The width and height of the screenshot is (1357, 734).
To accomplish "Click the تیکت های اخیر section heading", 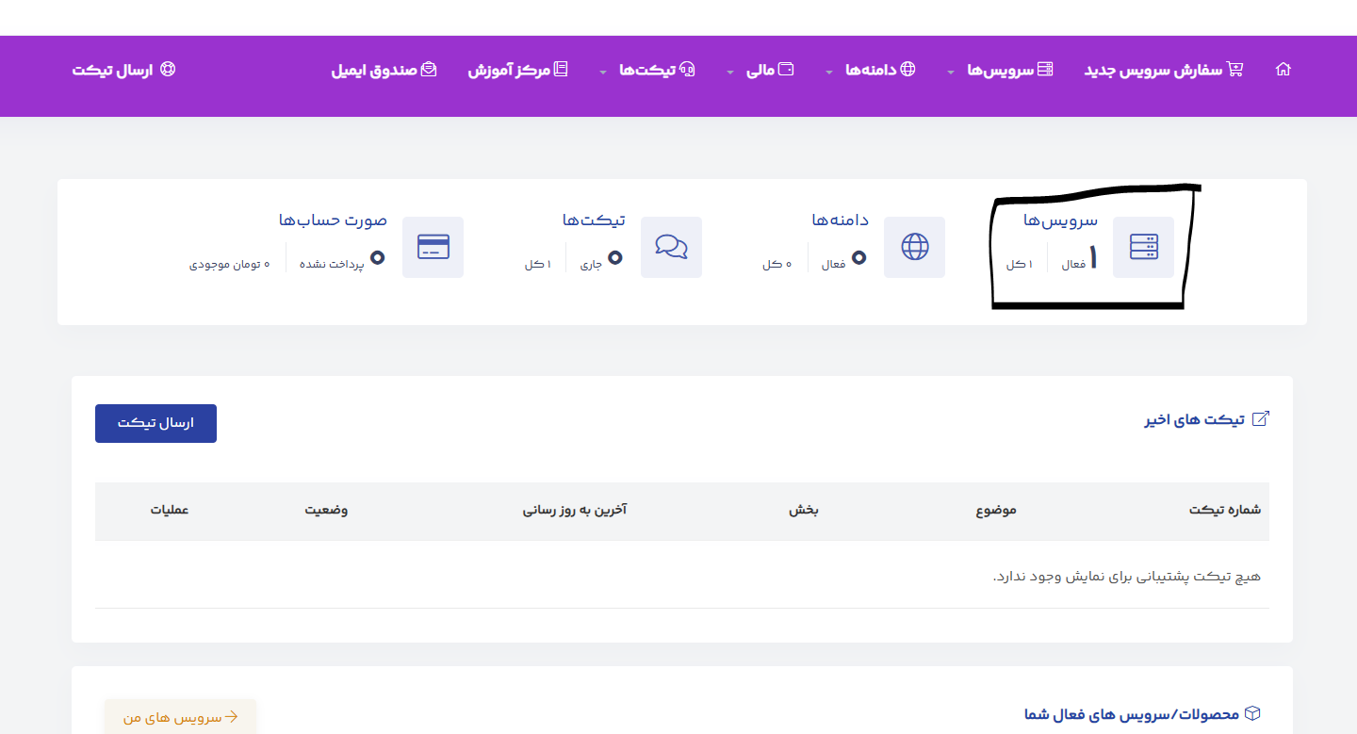I will pos(1195,420).
